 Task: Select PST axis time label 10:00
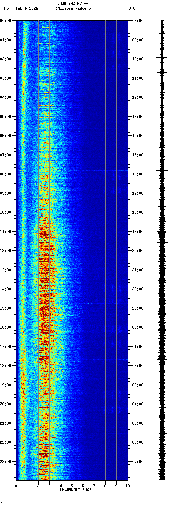point(5,212)
